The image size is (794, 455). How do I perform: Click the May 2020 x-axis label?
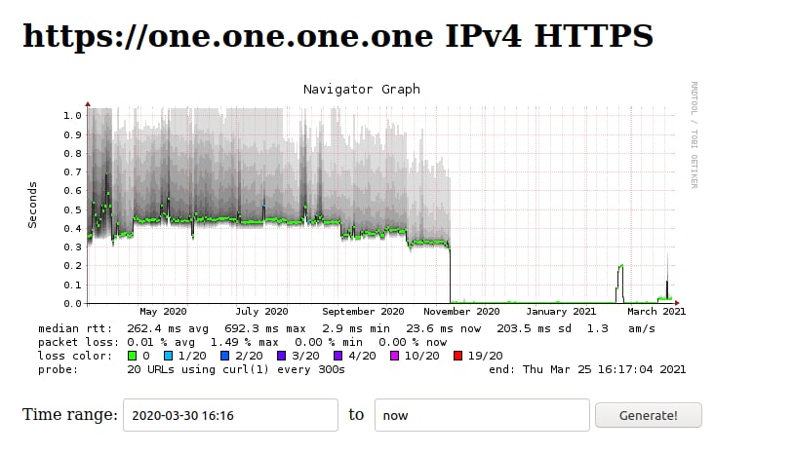(163, 312)
